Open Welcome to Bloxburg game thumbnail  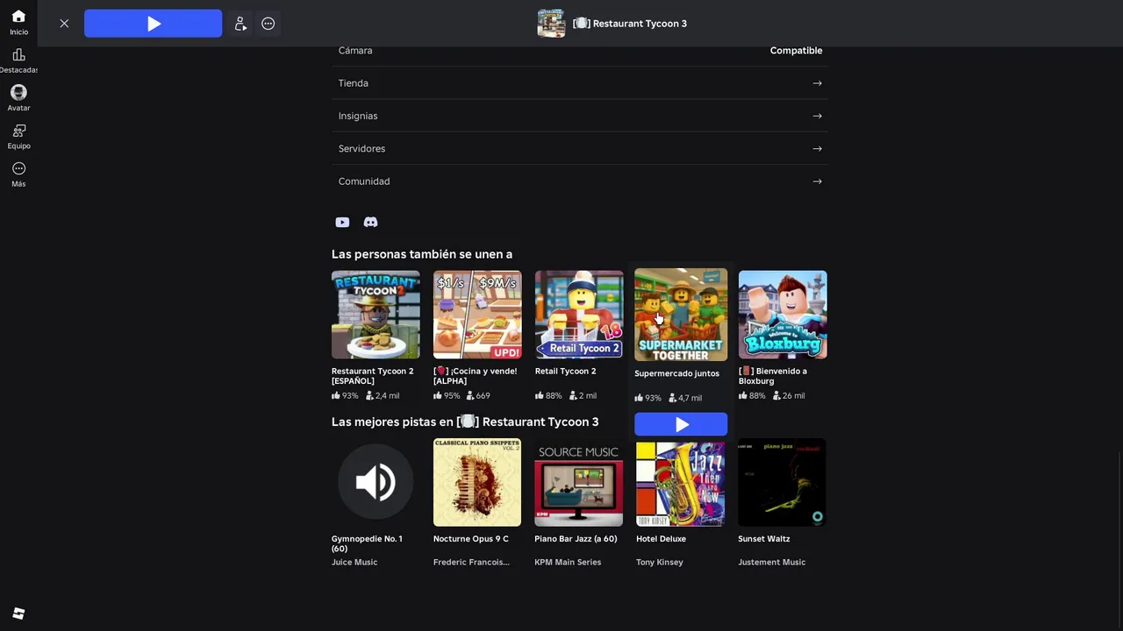point(783,315)
